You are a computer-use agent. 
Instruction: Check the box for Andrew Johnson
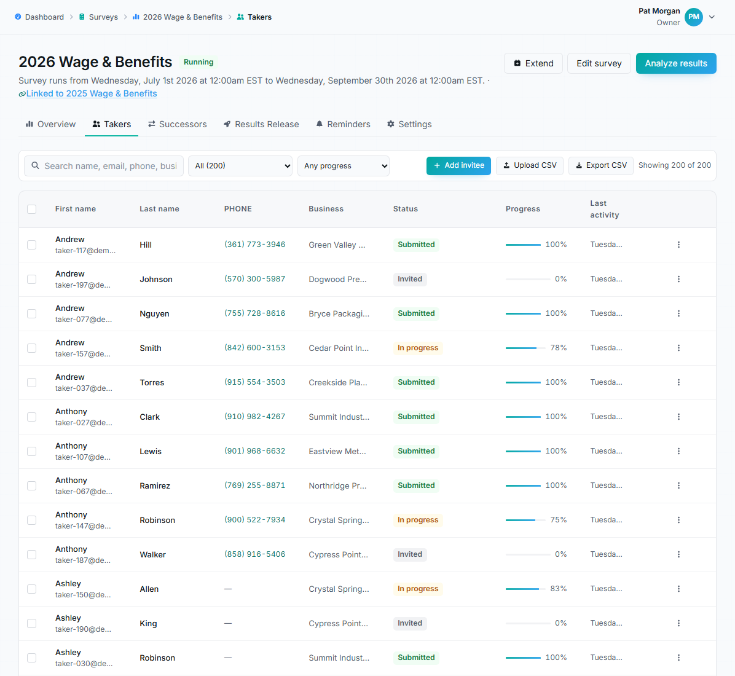pyautogui.click(x=32, y=280)
